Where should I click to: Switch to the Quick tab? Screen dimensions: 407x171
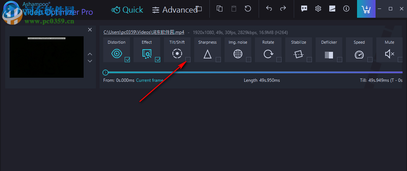pos(127,10)
